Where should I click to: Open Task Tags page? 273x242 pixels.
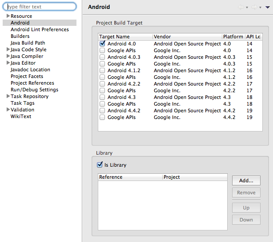pyautogui.click(x=23, y=103)
